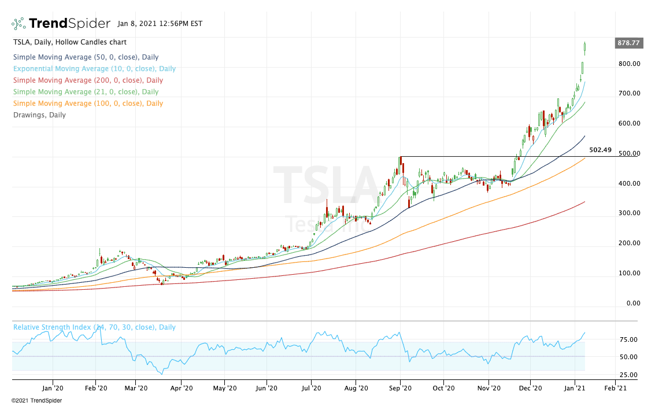Image resolution: width=655 pixels, height=406 pixels.
Task: Click the 800.00 price axis label
Action: click(629, 64)
